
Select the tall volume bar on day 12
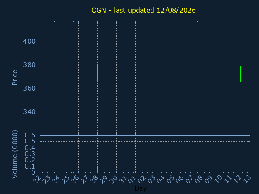pyautogui.click(x=240, y=156)
